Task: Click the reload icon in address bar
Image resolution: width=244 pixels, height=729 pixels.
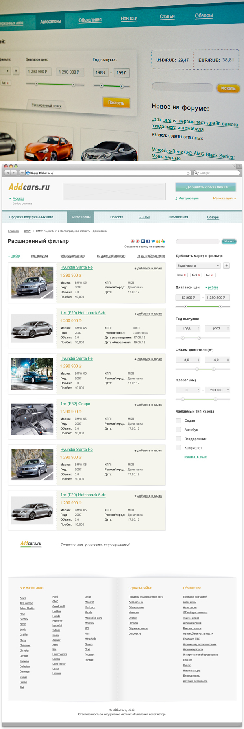Action: tap(188, 173)
